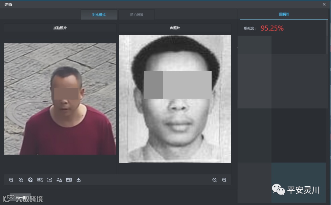The image size is (331, 205).
Task: Click the 95.25% similarity value
Action: [272, 28]
